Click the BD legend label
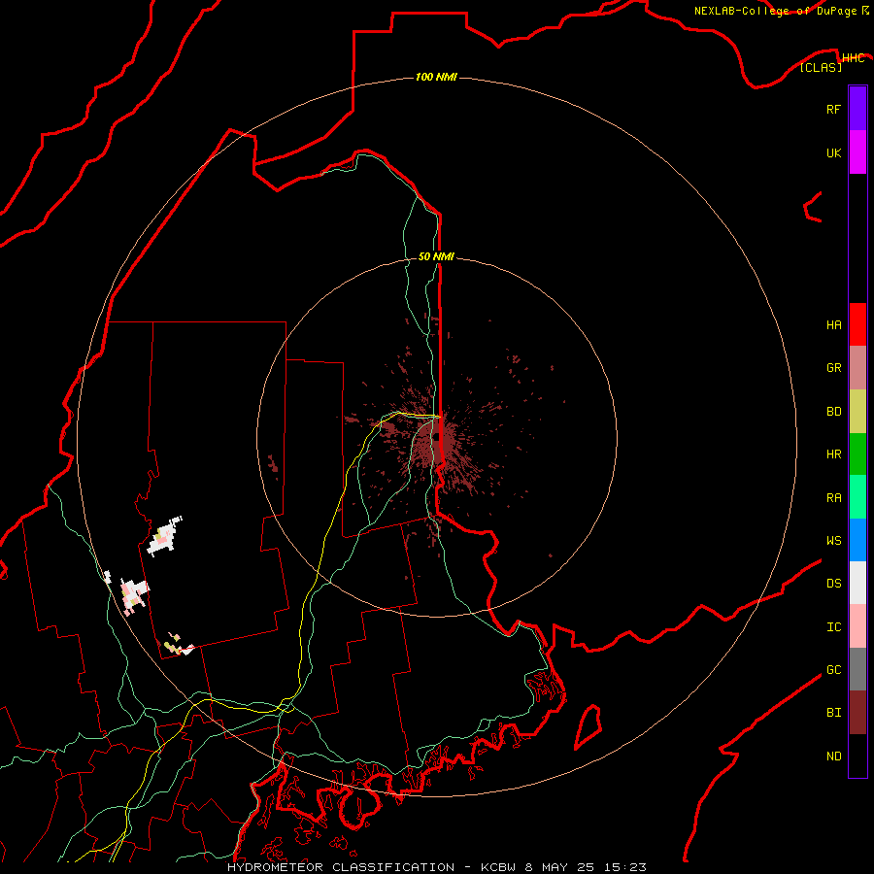The height and width of the screenshot is (874, 874). tap(833, 412)
